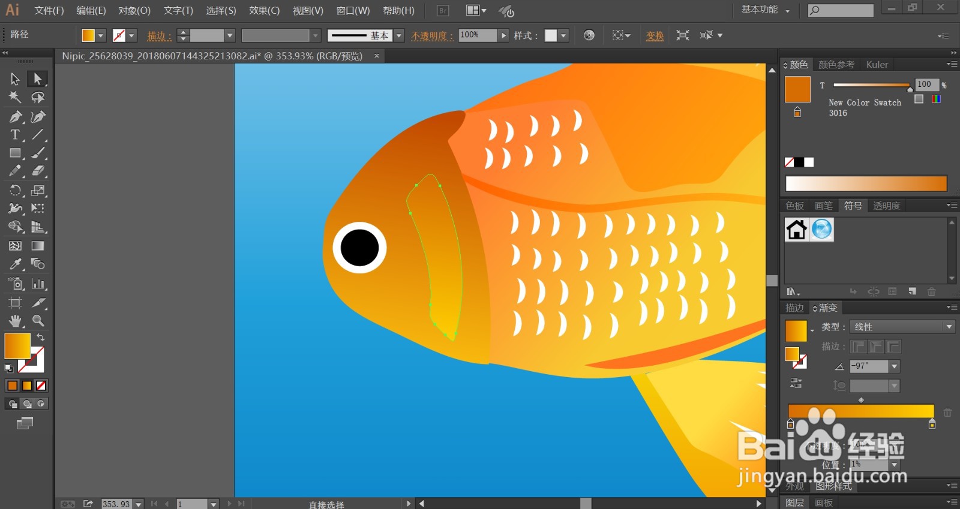The image size is (960, 509).
Task: Select the right gradient stop on gradient bar
Action: 932,424
